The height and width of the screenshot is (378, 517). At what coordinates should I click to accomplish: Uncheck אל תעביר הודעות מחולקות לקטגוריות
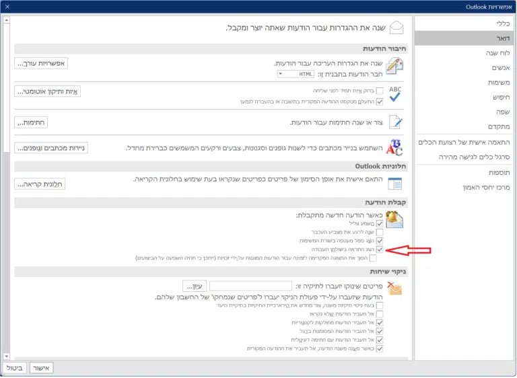click(x=380, y=323)
